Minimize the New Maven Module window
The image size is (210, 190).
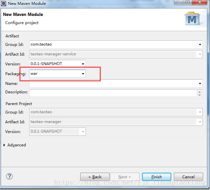179,2
